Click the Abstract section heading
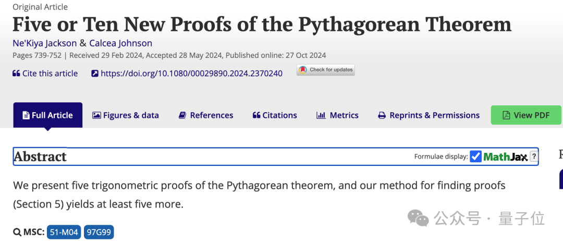This screenshot has width=563, height=241. 40,156
